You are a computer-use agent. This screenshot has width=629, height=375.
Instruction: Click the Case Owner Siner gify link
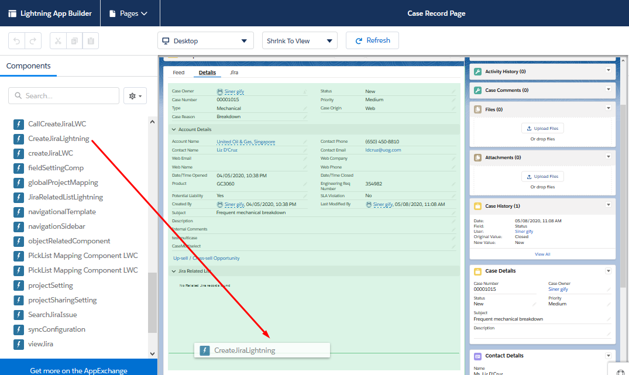pyautogui.click(x=234, y=91)
